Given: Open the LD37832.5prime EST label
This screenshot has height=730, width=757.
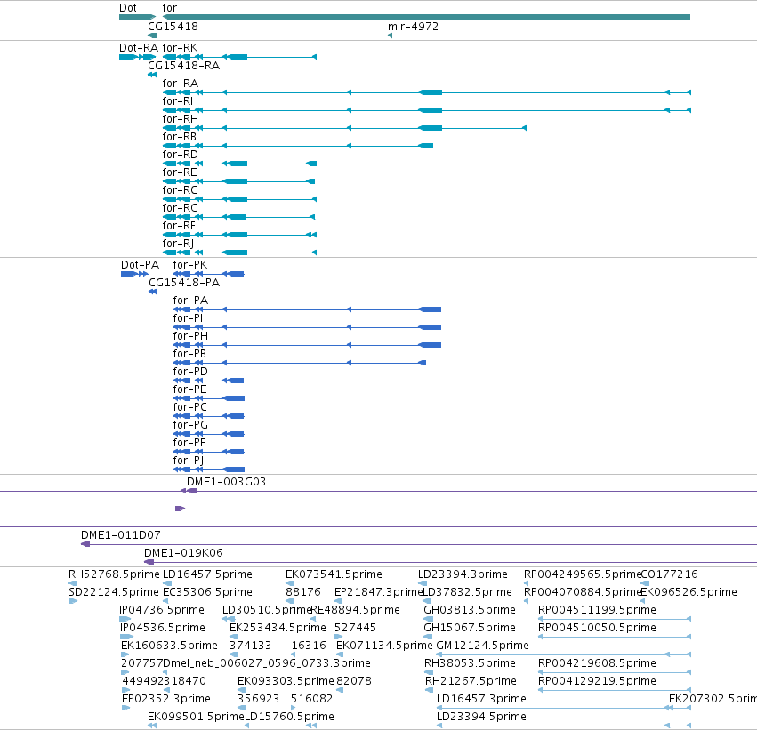Looking at the screenshot, I should (x=467, y=592).
